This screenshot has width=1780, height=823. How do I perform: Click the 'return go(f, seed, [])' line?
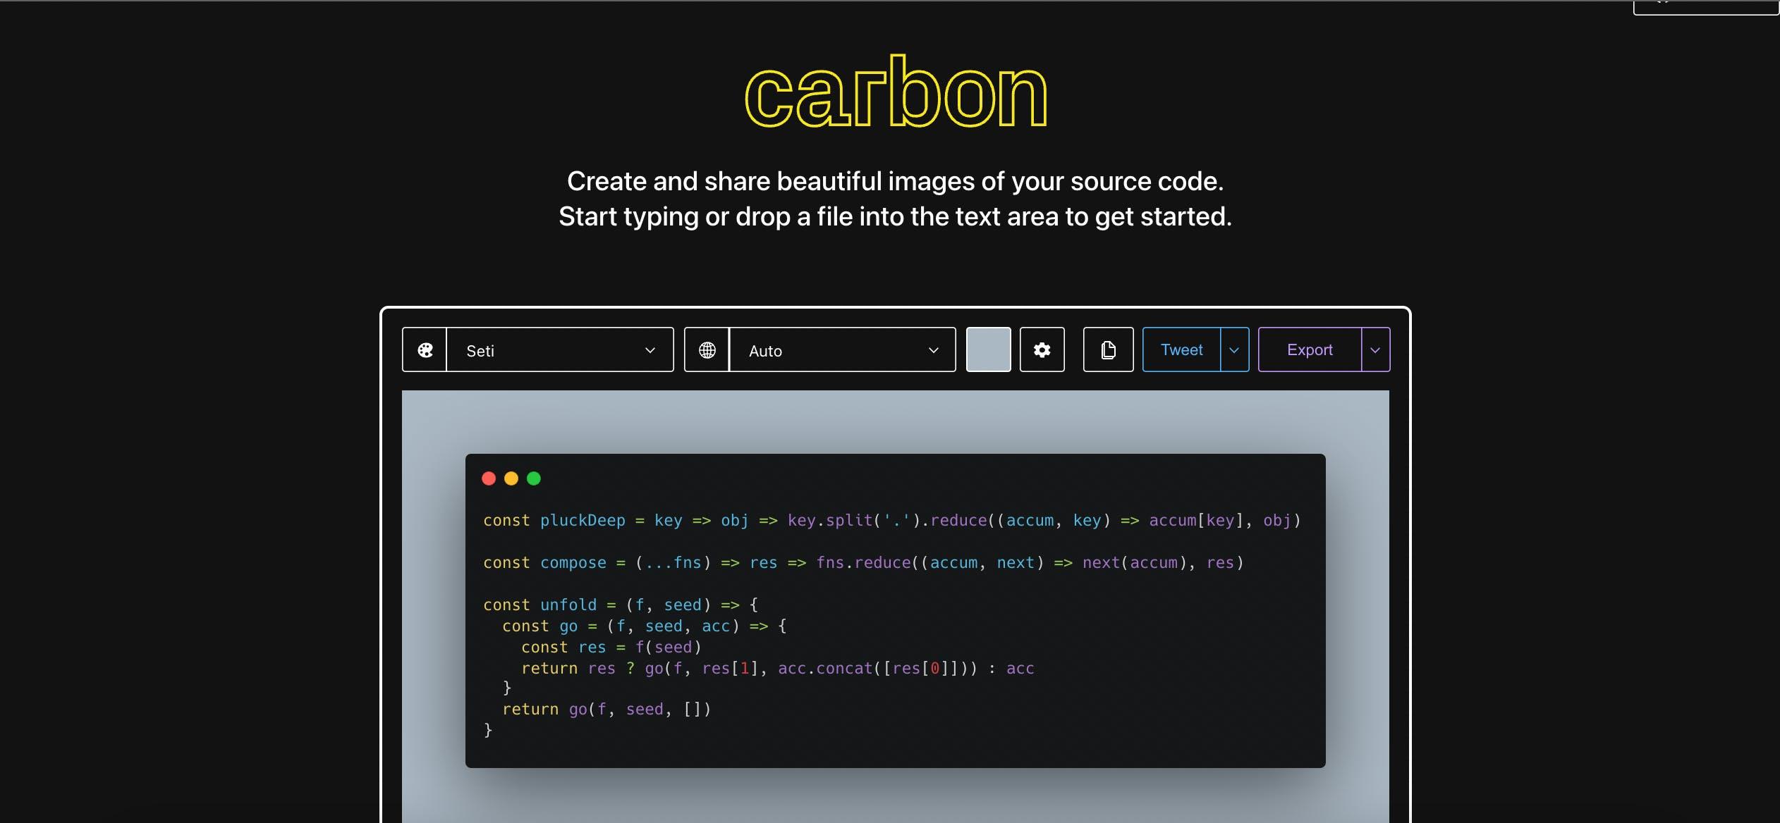tap(606, 710)
